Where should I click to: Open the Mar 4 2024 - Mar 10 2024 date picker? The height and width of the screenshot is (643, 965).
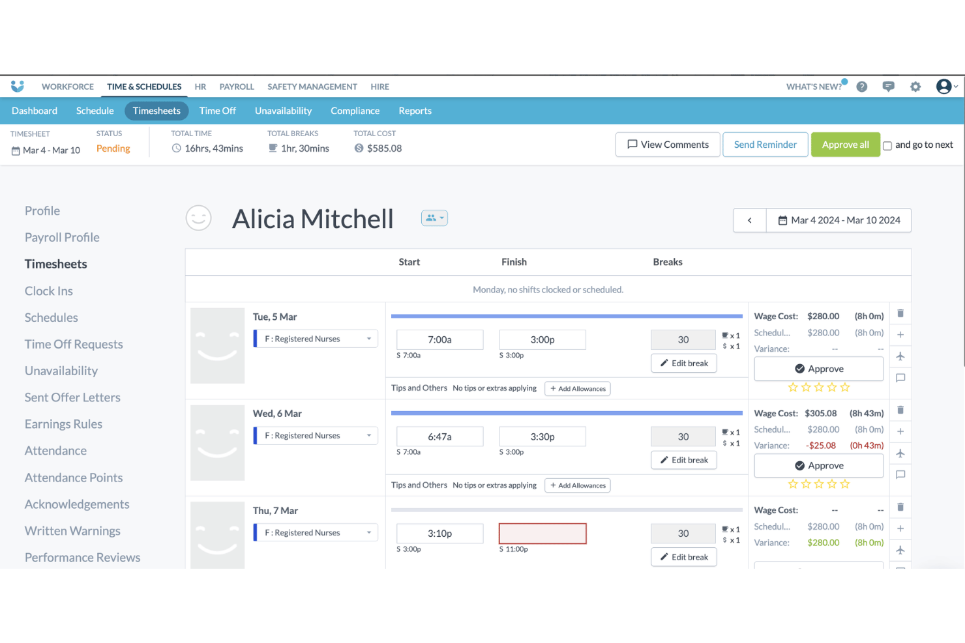839,220
